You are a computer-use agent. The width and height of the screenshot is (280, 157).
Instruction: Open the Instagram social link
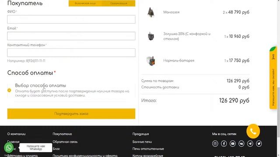point(215,143)
